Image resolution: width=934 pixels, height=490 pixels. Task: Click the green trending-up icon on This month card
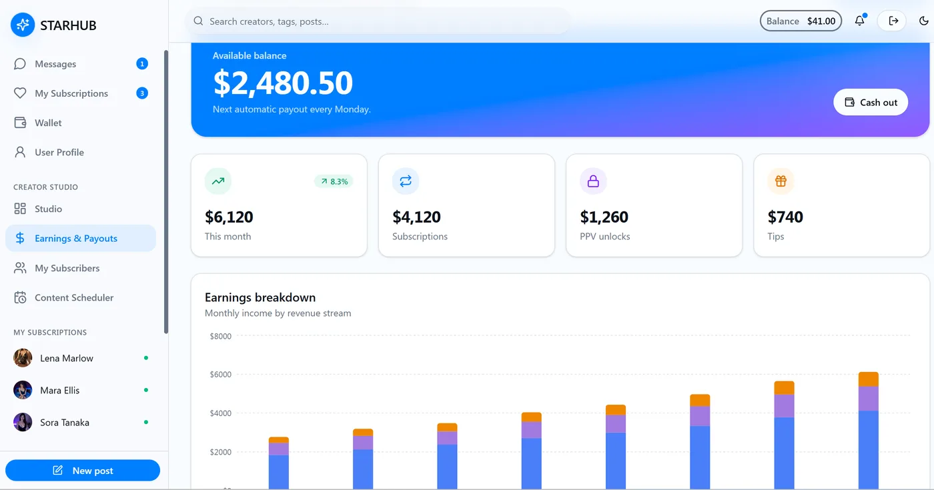pyautogui.click(x=218, y=181)
